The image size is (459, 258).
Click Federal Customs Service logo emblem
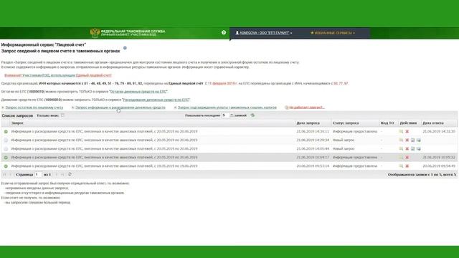click(x=95, y=33)
